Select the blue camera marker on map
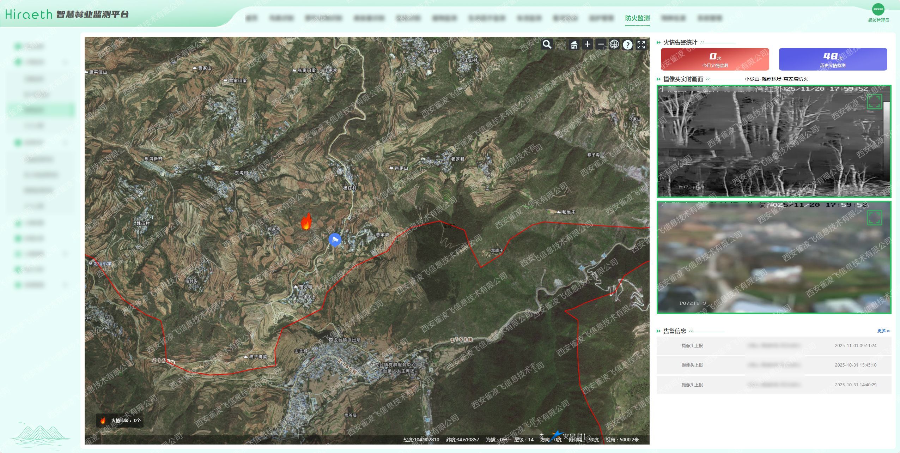This screenshot has width=900, height=453. tap(335, 240)
